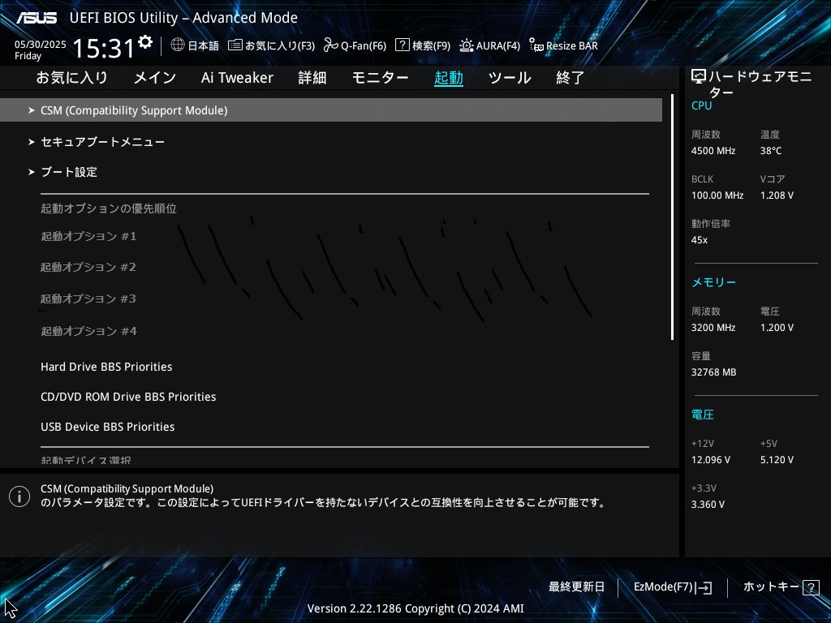
Task: Switch to the 終了 tab
Action: coord(571,78)
